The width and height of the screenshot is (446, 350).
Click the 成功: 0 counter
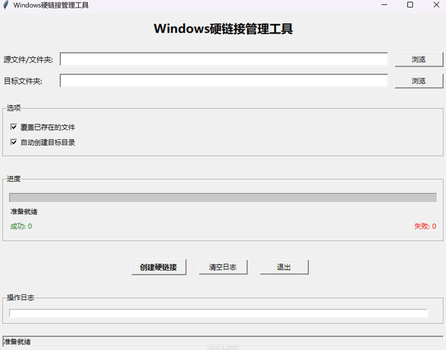[x=21, y=226]
